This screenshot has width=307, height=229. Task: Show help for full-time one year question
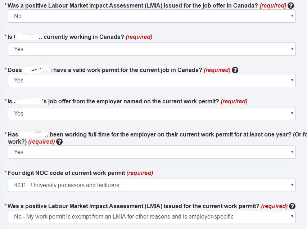click(x=59, y=142)
